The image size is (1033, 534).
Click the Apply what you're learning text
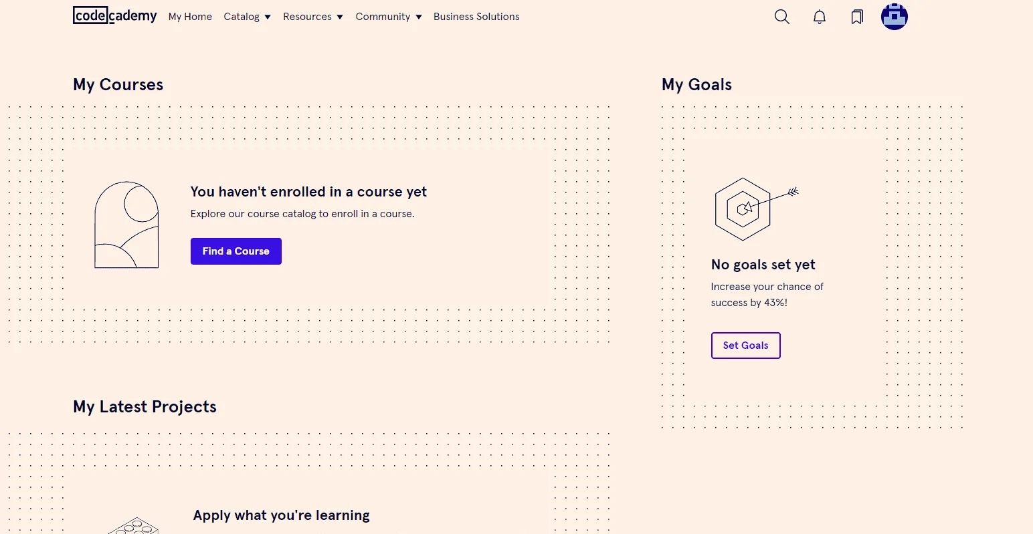pos(281,515)
